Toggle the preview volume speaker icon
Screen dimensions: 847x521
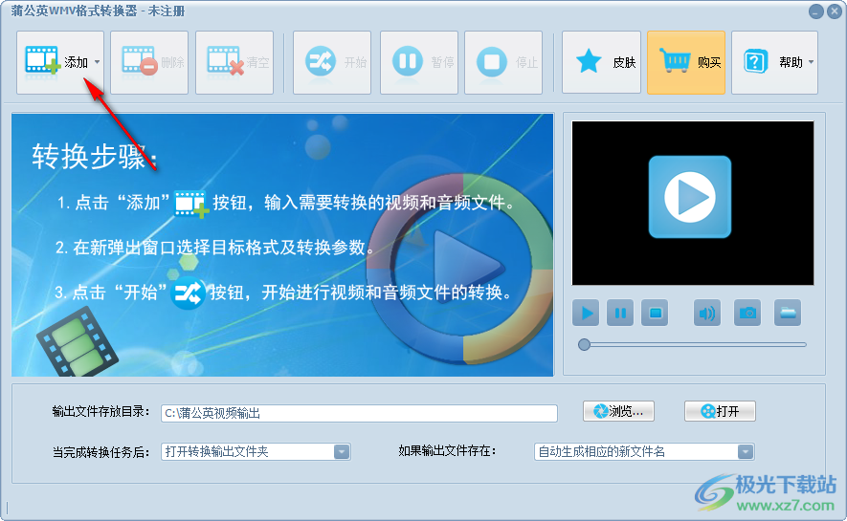(707, 313)
